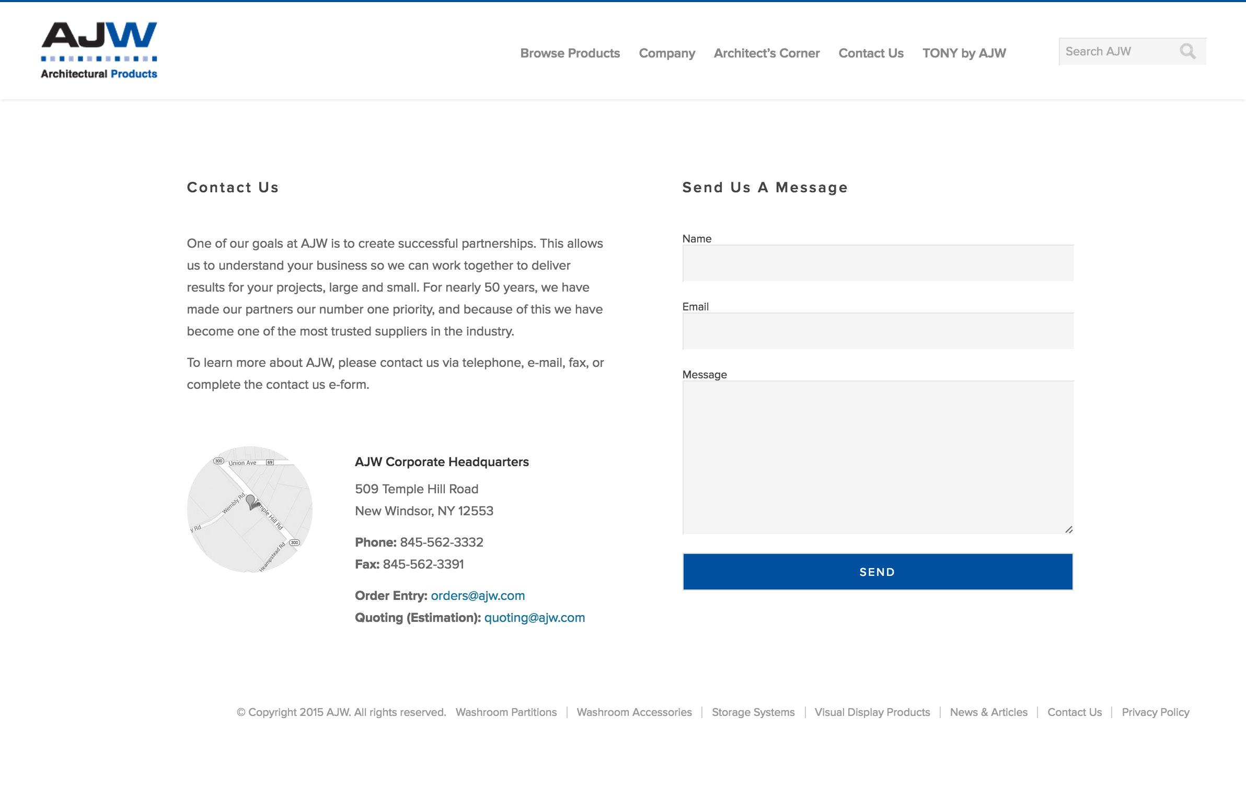Open the TONY by AJW menu
1246x810 pixels.
(964, 53)
